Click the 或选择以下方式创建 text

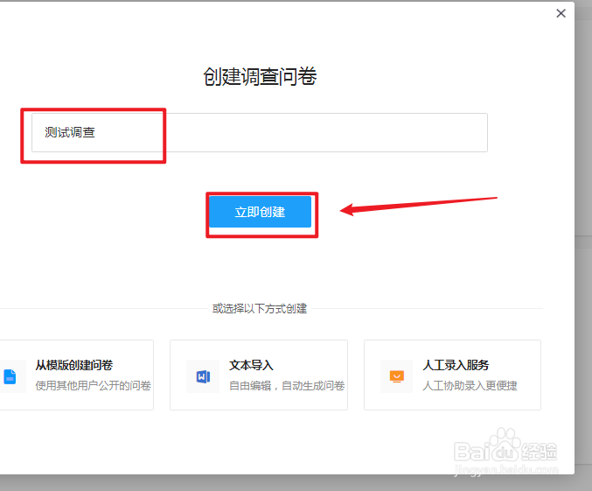[260, 309]
